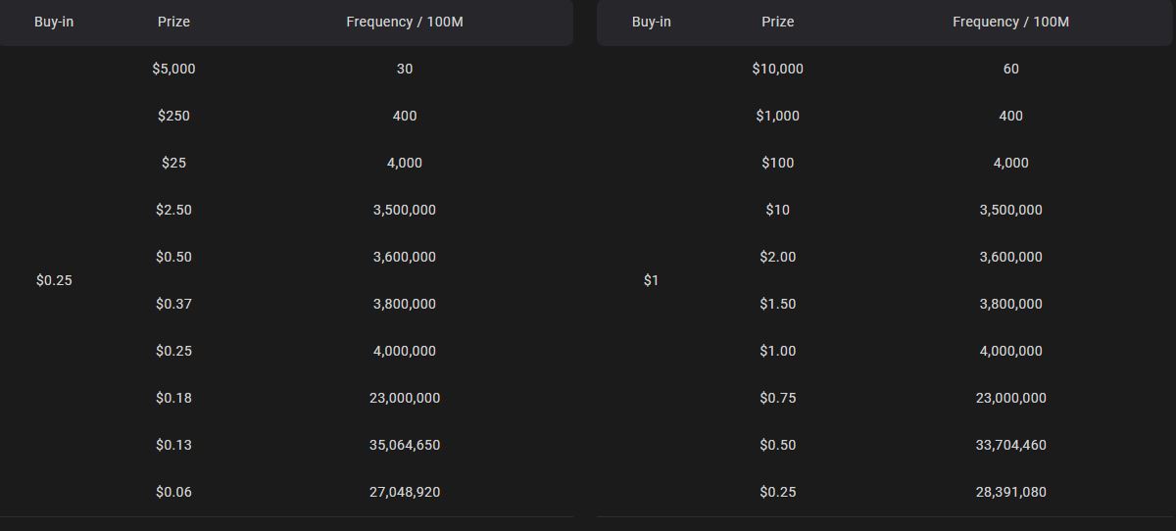This screenshot has height=531, width=1176.
Task: Select the $5,000 prize cell
Action: pos(173,69)
